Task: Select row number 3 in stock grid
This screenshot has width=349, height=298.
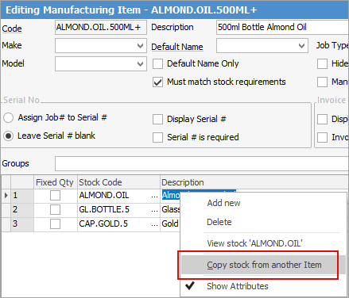Action: (22, 224)
